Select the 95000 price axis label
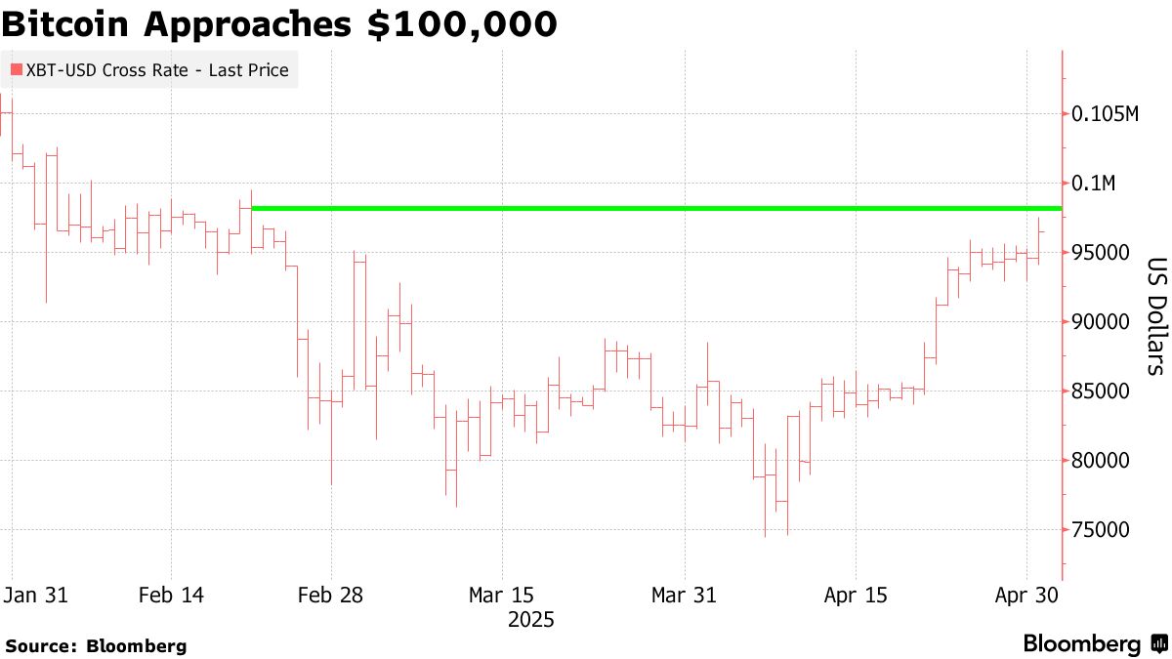 pos(1101,254)
